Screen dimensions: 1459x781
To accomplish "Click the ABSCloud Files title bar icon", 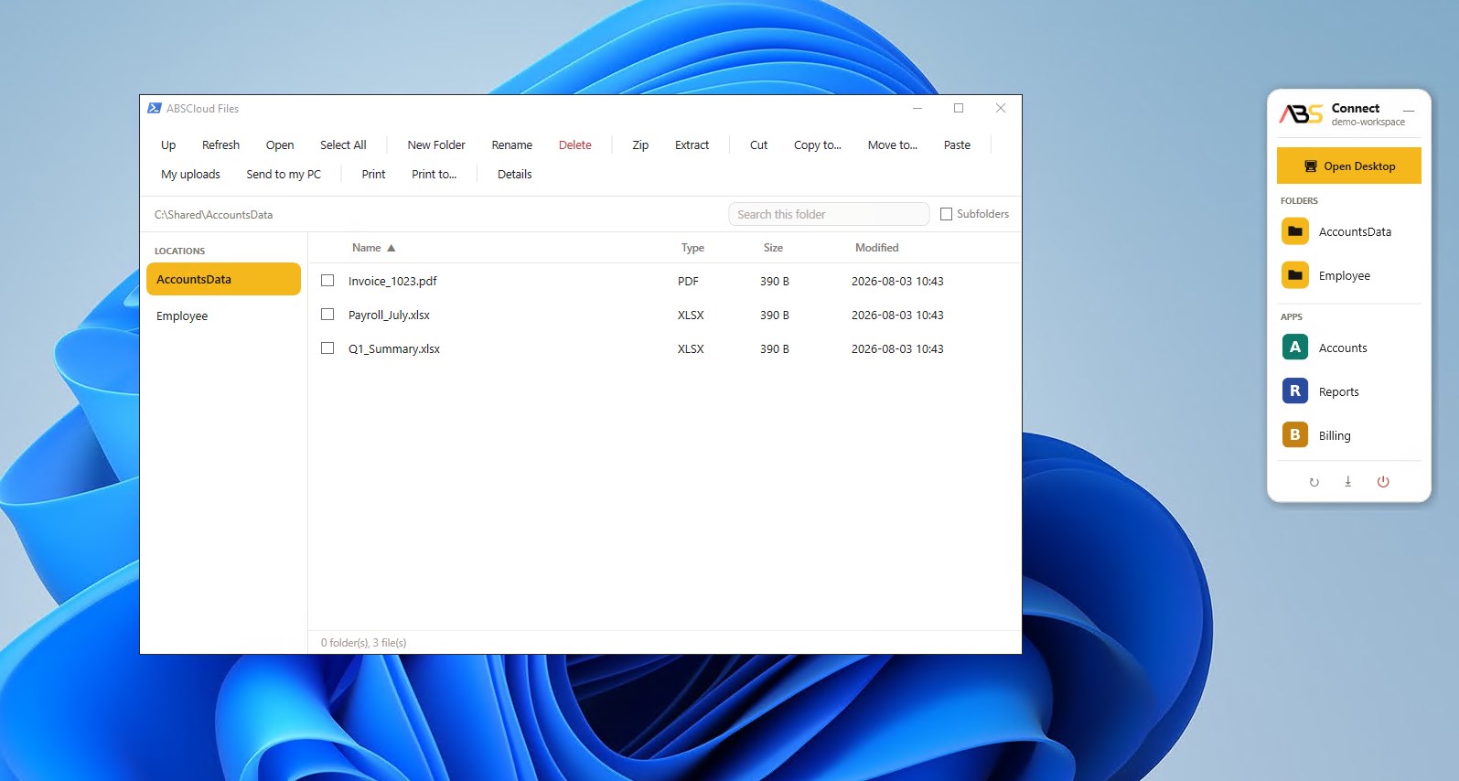I will 155,108.
